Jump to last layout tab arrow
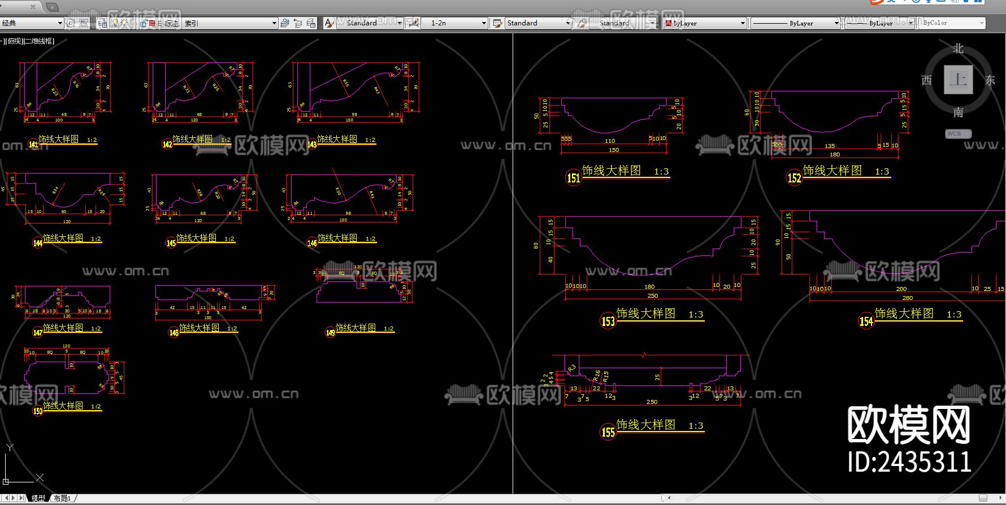 (x=22, y=498)
